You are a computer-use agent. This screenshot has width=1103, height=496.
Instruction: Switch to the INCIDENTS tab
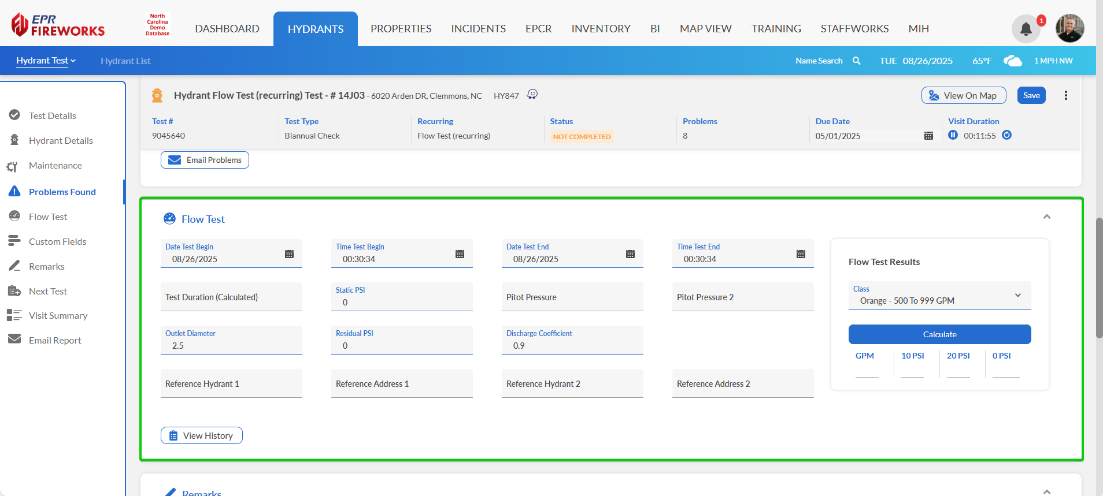click(478, 29)
